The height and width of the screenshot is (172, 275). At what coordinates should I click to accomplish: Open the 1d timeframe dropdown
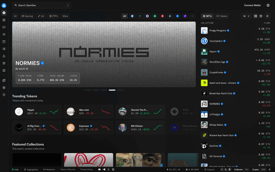pos(246,16)
